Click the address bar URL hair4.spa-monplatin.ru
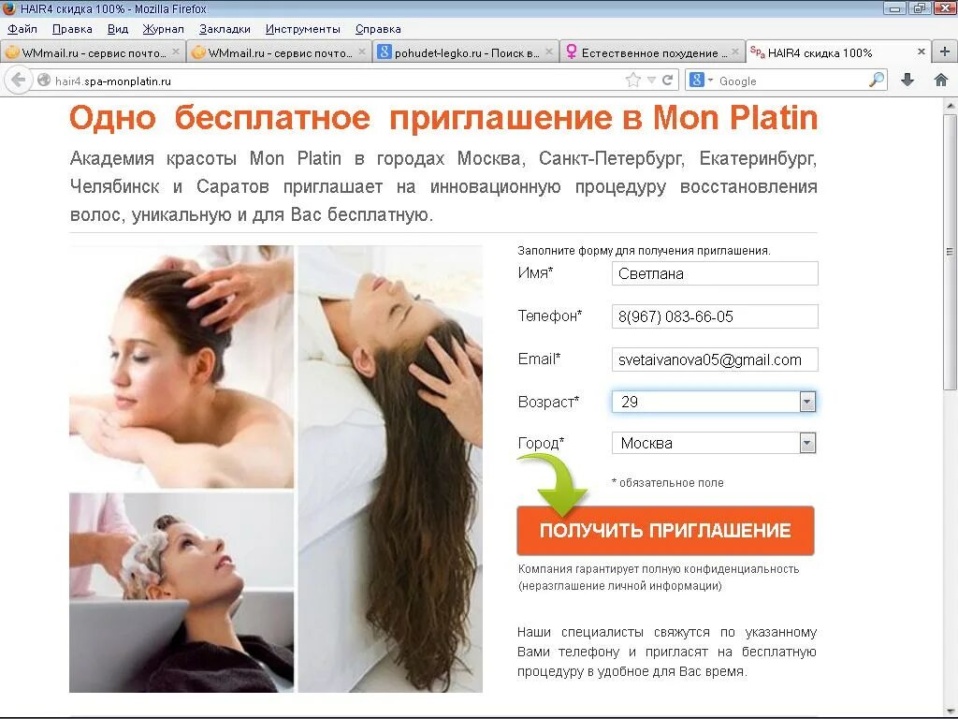The image size is (958, 719). pos(113,81)
